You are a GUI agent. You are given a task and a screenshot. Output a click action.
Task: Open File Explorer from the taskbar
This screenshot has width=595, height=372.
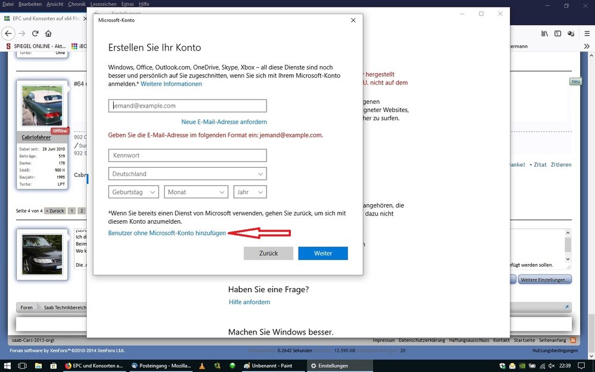38,366
